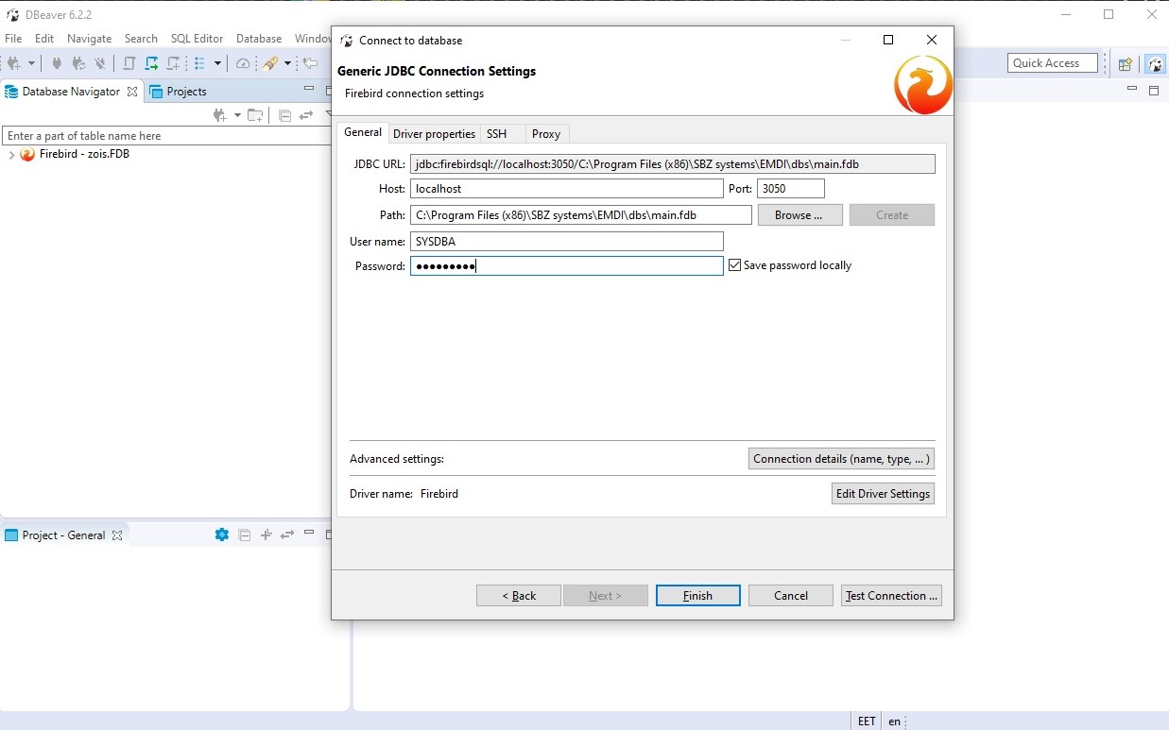This screenshot has width=1169, height=730.
Task: Click the Password field
Action: 567,266
